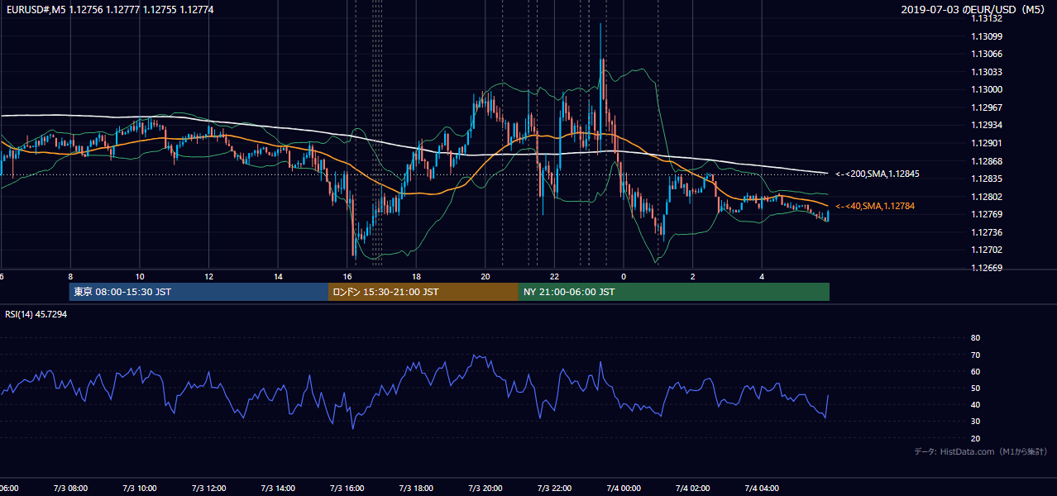
Task: Click price axis value 1.13066
Action: [988, 54]
